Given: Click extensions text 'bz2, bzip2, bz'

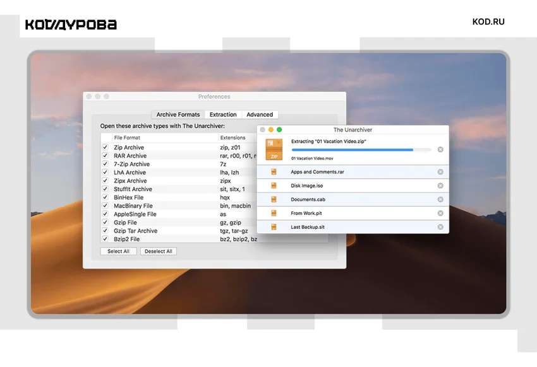Looking at the screenshot, I should point(238,239).
